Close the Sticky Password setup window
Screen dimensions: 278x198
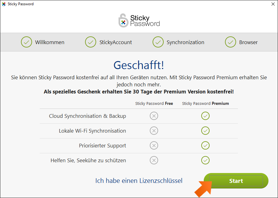pos(273,4)
